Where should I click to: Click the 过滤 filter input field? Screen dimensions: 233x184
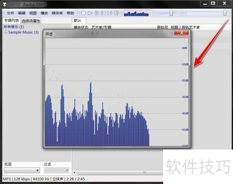point(56,170)
